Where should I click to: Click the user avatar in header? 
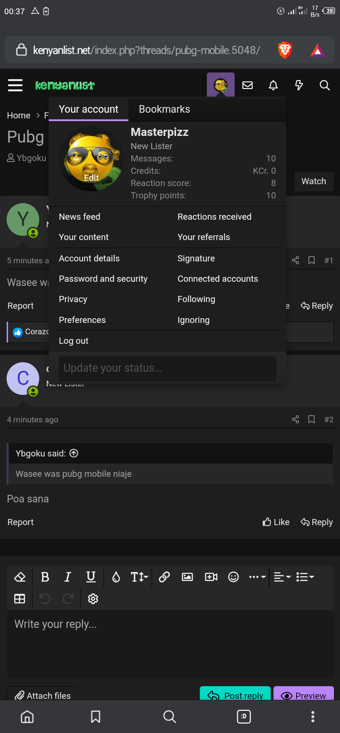click(x=221, y=85)
